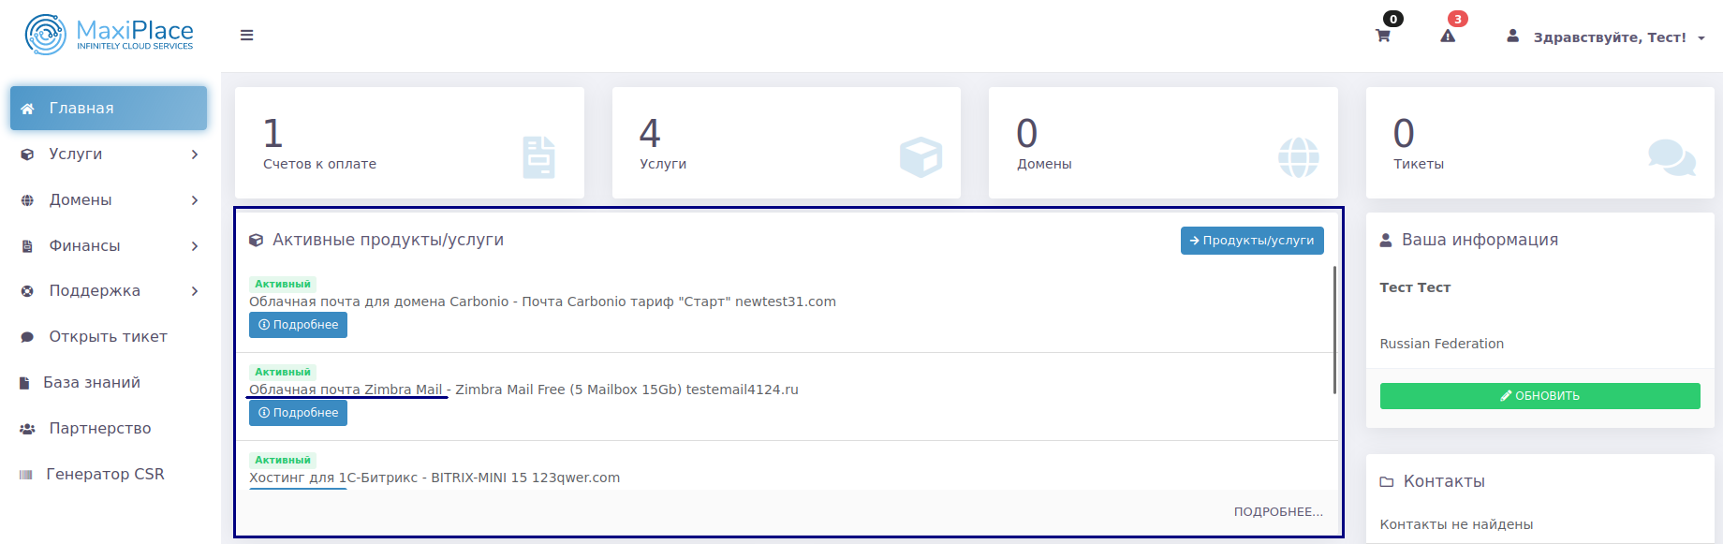Click the active services list scrollbar
This screenshot has width=1723, height=544.
[x=1334, y=330]
